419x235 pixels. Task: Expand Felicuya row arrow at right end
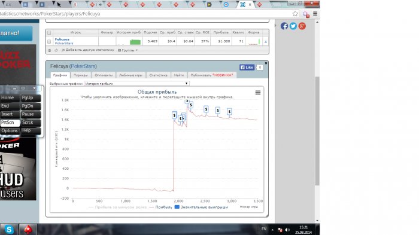pos(266,42)
